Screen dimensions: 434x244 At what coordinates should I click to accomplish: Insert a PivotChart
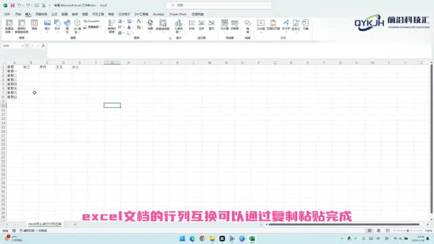point(163,26)
